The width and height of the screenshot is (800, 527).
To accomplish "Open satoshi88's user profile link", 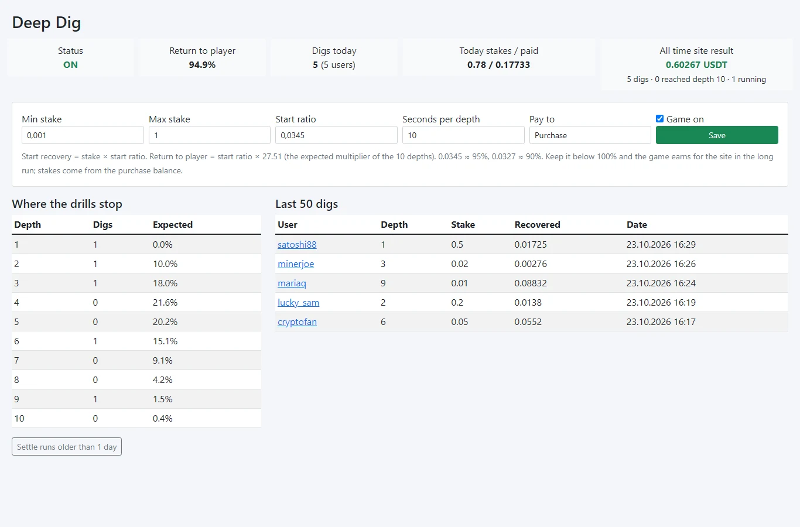I will [x=297, y=244].
